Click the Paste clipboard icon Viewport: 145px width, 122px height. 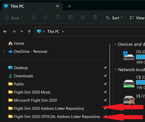[x=58, y=17]
